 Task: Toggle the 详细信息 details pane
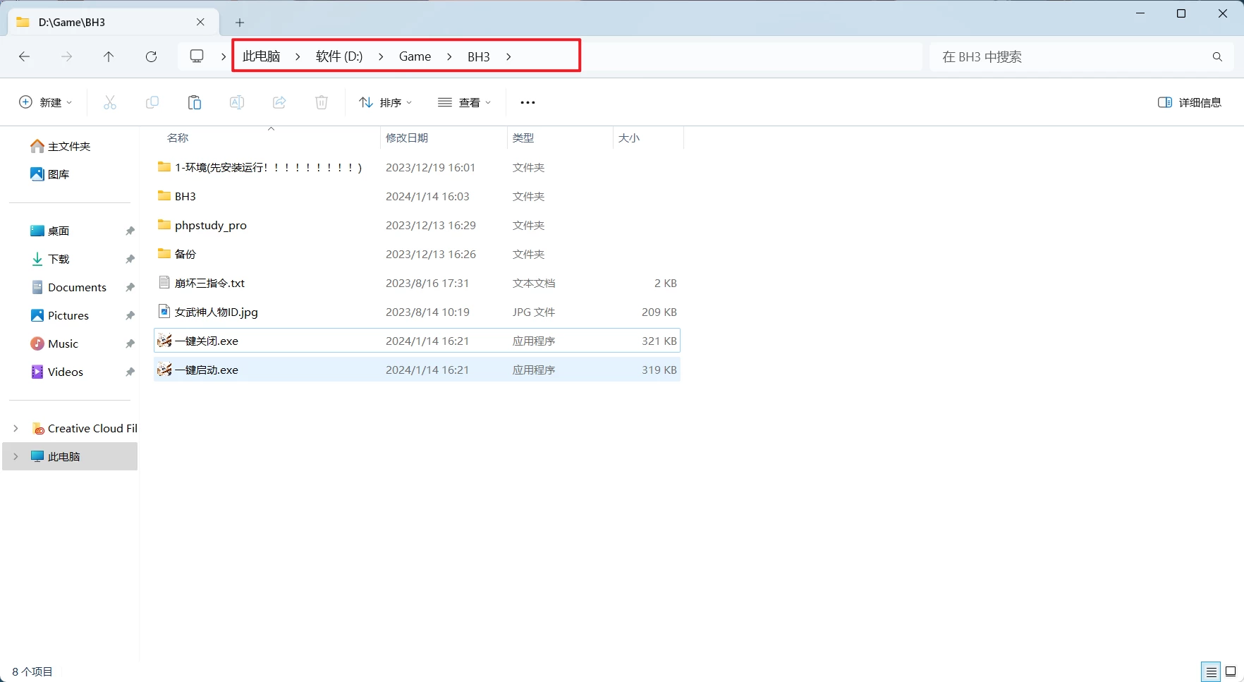click(x=1190, y=102)
